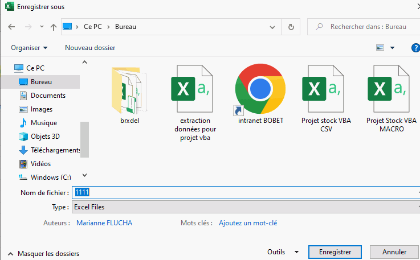Expand the view options dropdown arrow
The width and height of the screenshot is (420, 260).
pyautogui.click(x=392, y=48)
